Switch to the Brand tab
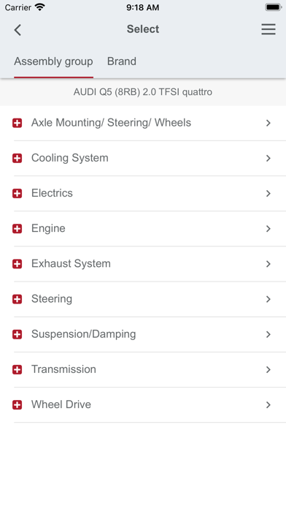 122,61
